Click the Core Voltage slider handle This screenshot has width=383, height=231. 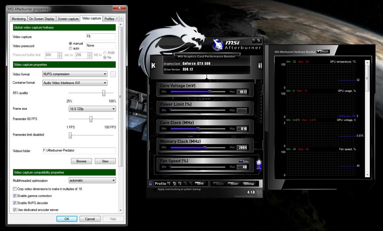210,92
